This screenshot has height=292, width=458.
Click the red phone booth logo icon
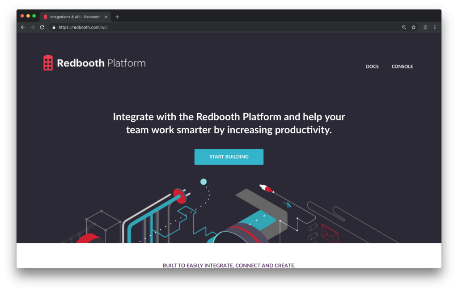tap(48, 63)
